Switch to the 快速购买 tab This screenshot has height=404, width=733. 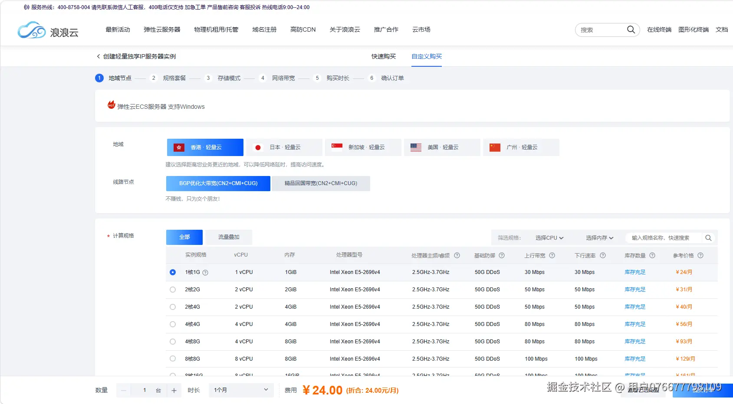[x=384, y=56]
